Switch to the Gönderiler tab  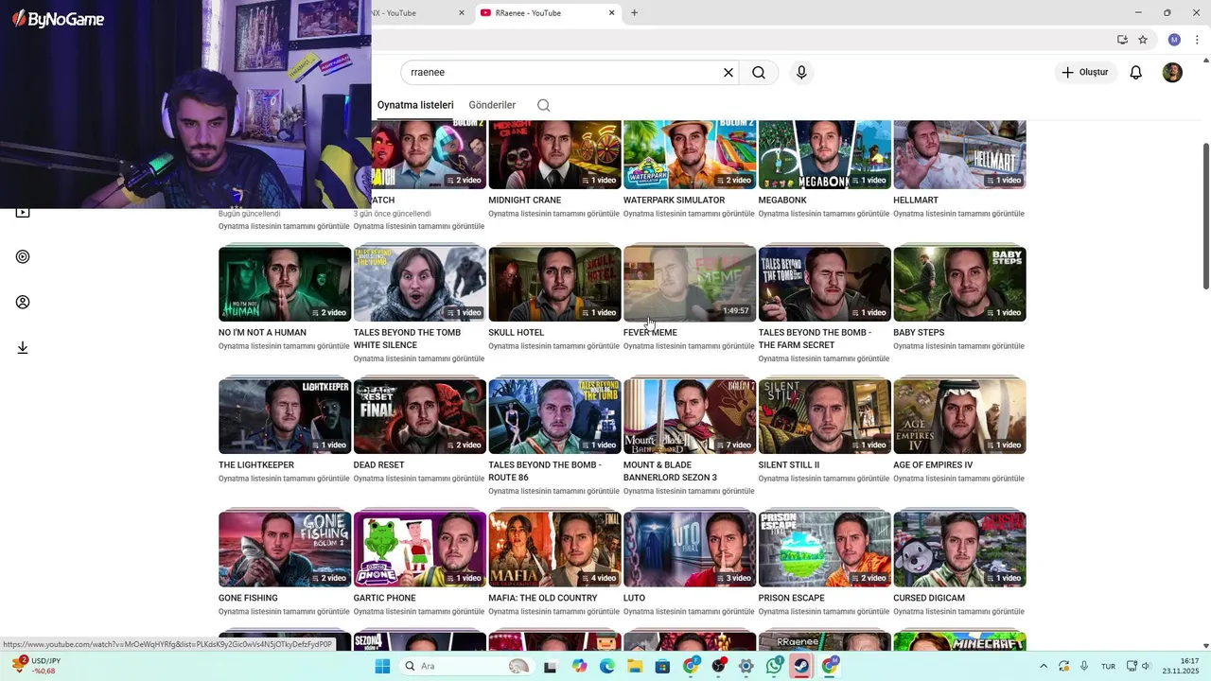(x=492, y=105)
